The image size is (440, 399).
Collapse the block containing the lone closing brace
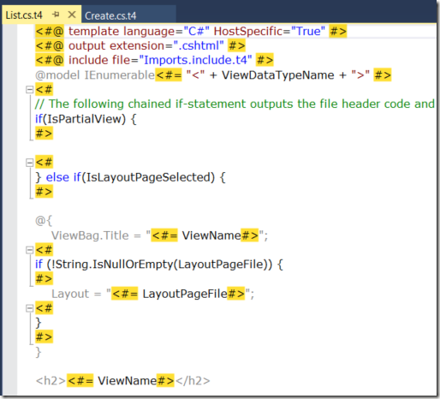(29, 308)
